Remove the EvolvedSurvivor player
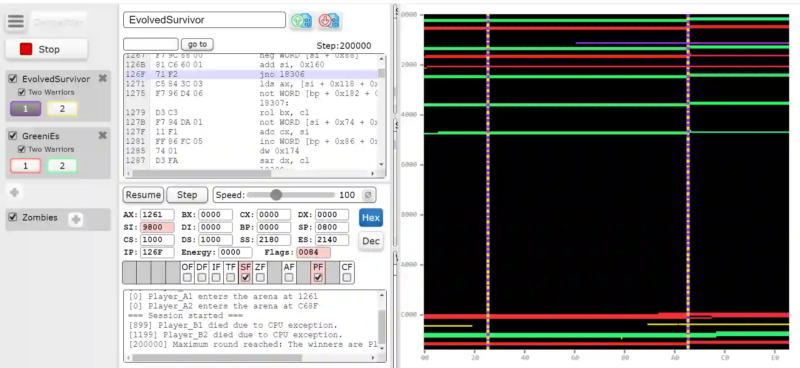 coord(102,78)
